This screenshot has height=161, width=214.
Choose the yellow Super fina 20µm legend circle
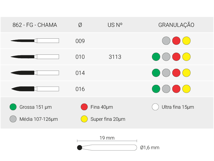click(x=84, y=119)
